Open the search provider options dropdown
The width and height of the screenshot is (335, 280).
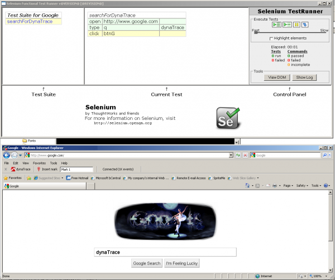pyautogui.click(x=329, y=156)
